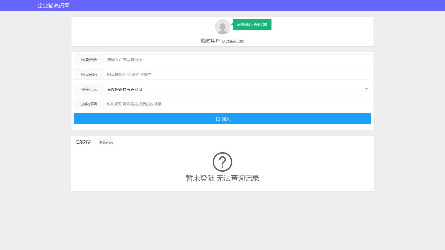The width and height of the screenshot is (445, 250).
Task: Click the 网盘链接 field label
Action: pos(89,60)
